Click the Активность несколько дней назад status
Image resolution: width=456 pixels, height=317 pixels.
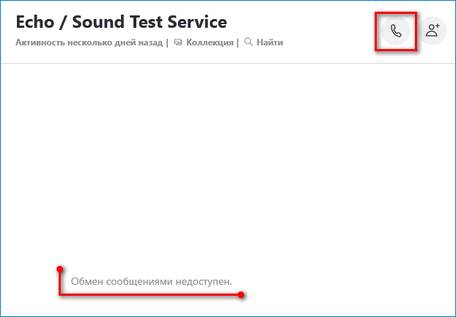click(89, 42)
